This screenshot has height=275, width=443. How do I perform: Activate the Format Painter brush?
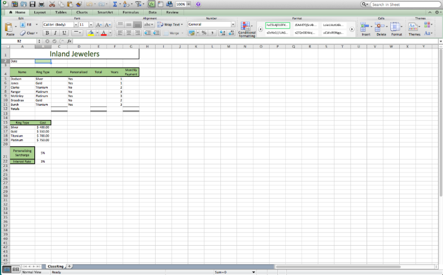[x=79, y=4]
